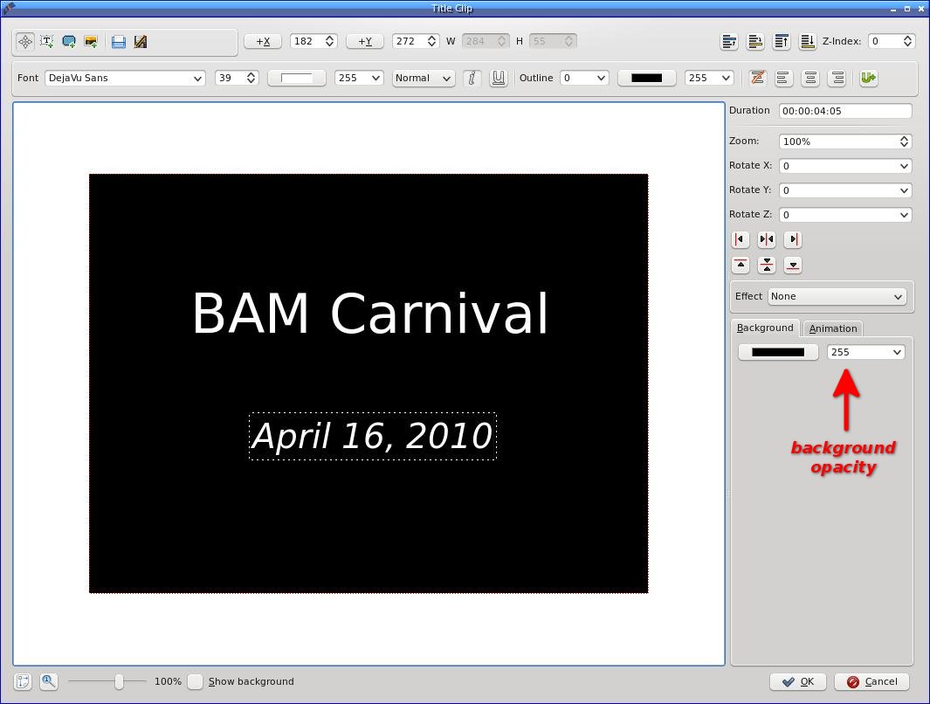Pick the black outline color swatch

click(x=646, y=78)
